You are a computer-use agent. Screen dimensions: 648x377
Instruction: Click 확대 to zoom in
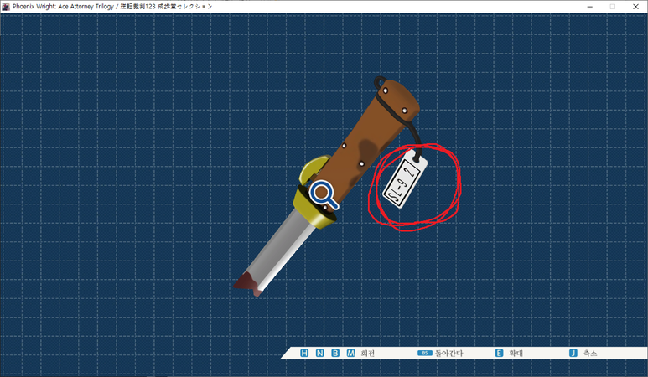click(516, 353)
